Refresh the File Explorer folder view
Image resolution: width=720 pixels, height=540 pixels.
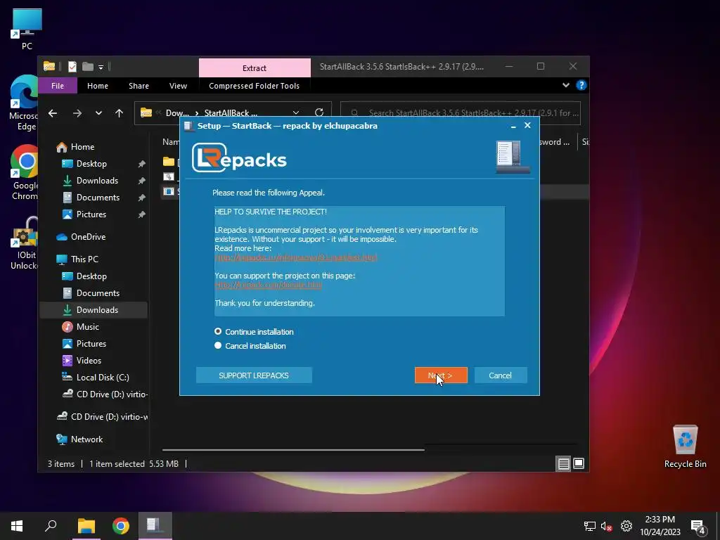[319, 112]
